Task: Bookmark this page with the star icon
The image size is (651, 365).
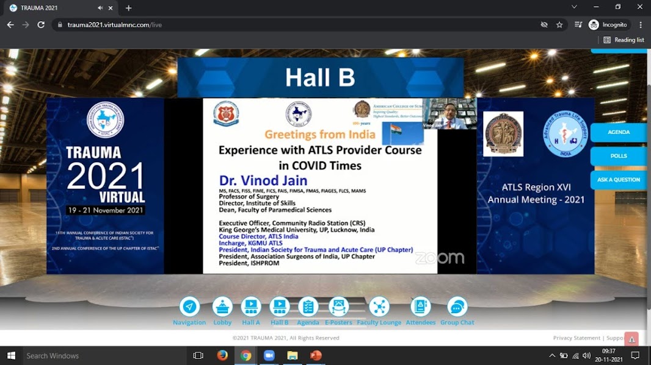Action: (559, 25)
